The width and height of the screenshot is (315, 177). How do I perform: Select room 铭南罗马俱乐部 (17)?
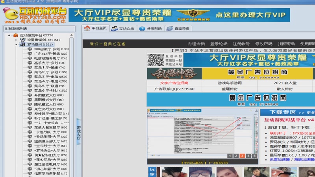[x=51, y=173]
